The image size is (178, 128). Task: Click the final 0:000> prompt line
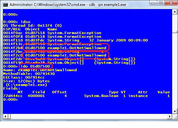click(10, 99)
